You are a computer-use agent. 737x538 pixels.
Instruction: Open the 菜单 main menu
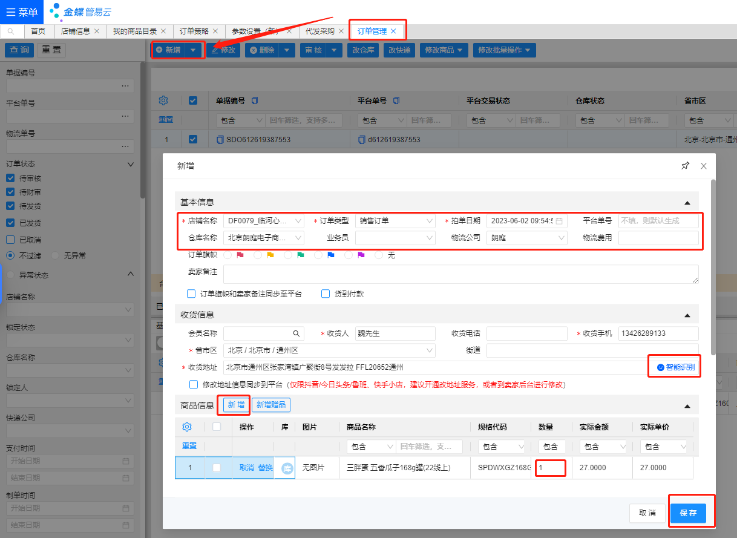21,12
